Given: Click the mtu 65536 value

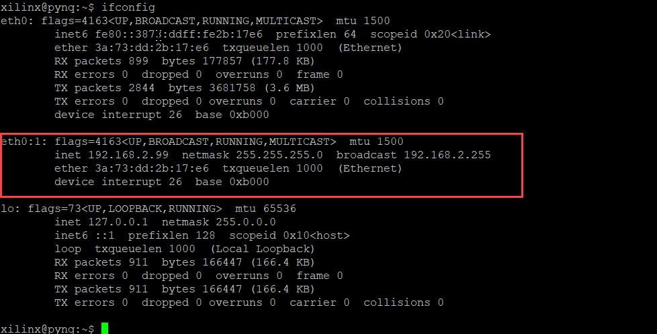Looking at the screenshot, I should (x=265, y=209).
